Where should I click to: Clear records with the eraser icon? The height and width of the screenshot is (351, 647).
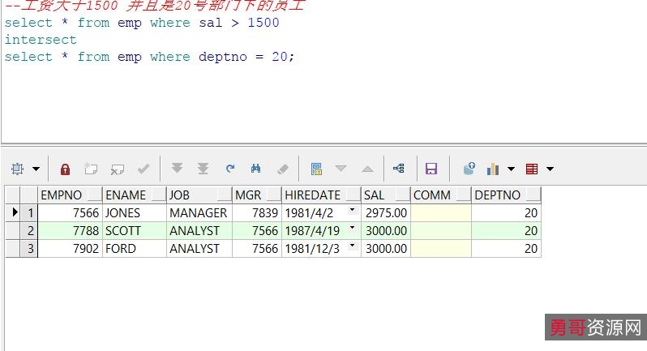[x=282, y=169]
